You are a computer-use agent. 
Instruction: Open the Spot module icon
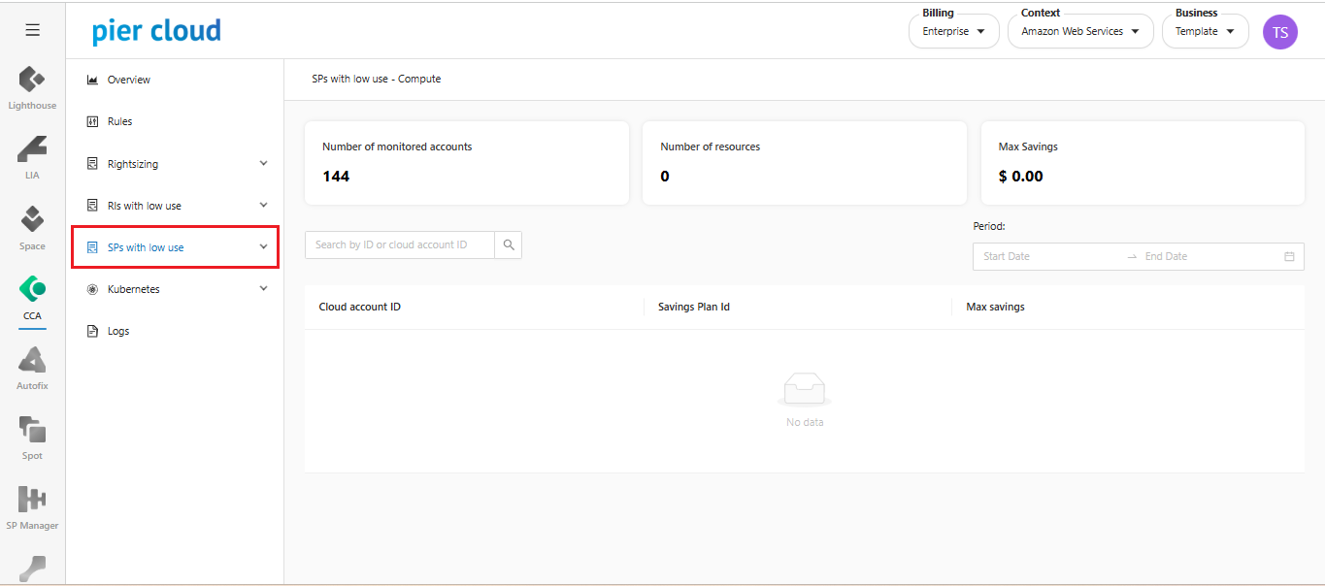(32, 430)
